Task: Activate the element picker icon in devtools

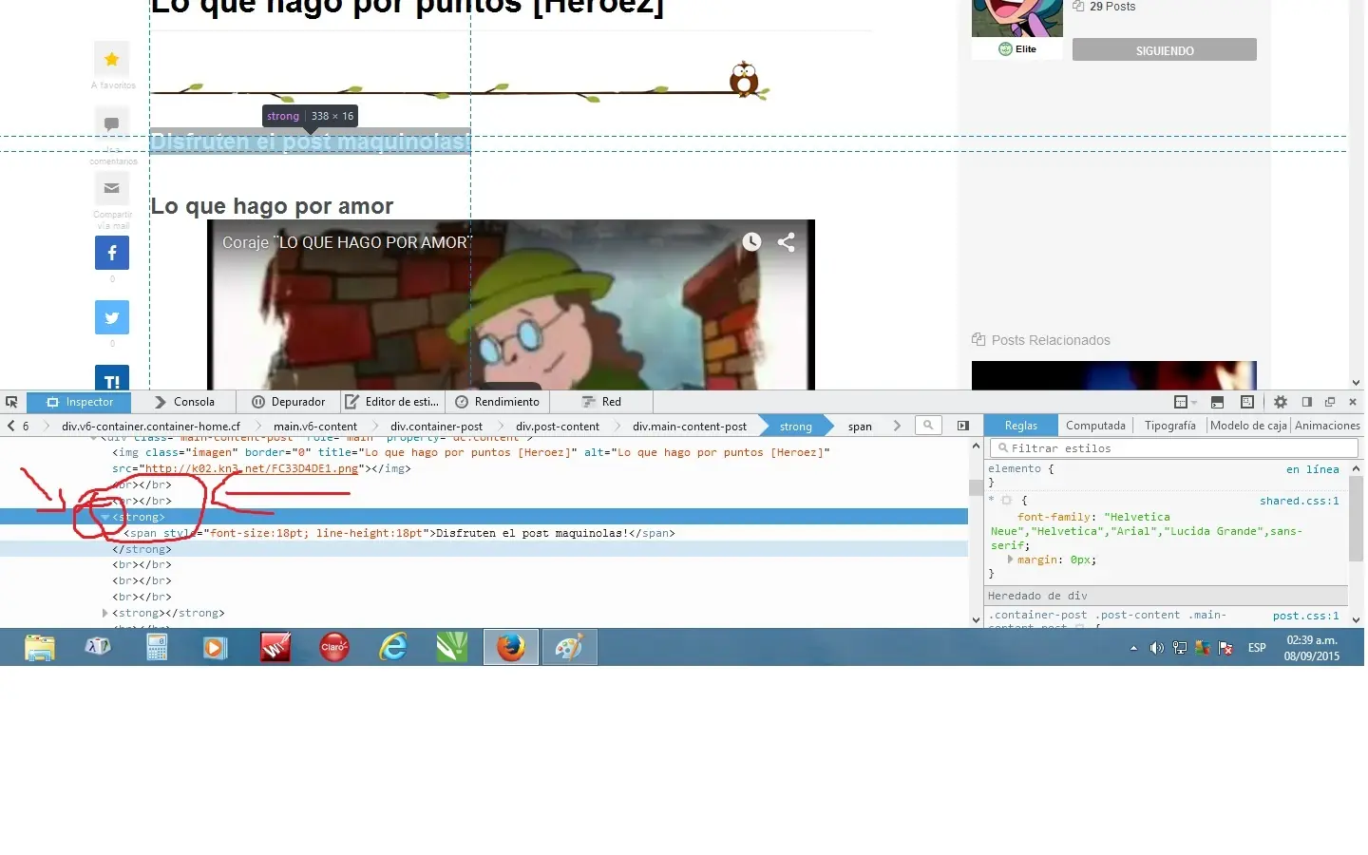Action: [x=11, y=402]
